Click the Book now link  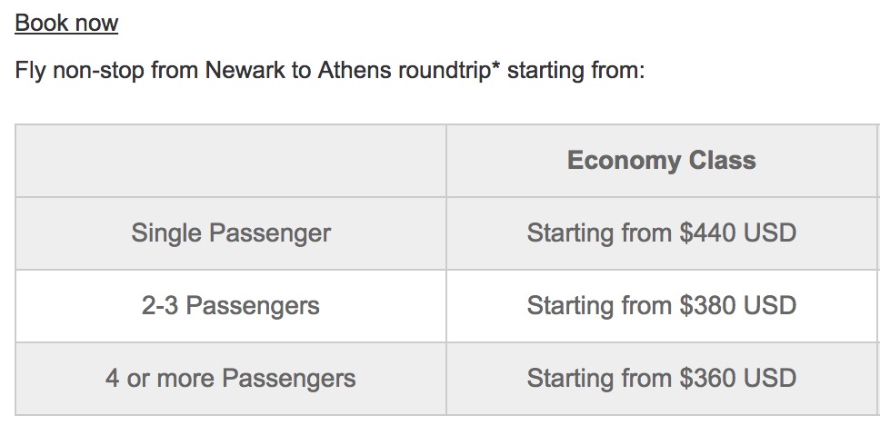click(x=66, y=23)
